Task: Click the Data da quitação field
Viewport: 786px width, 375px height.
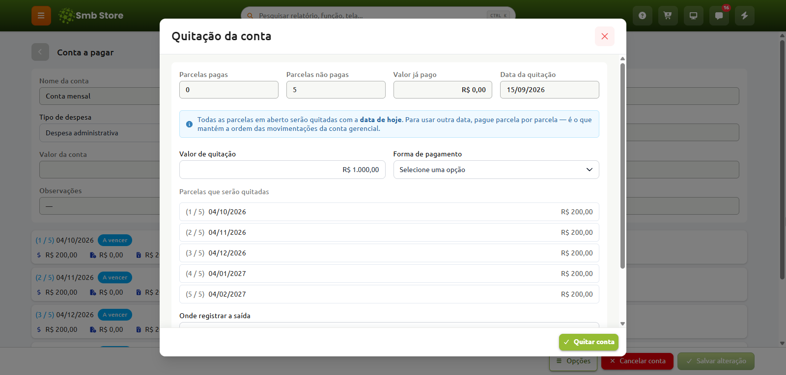Action: (x=550, y=90)
